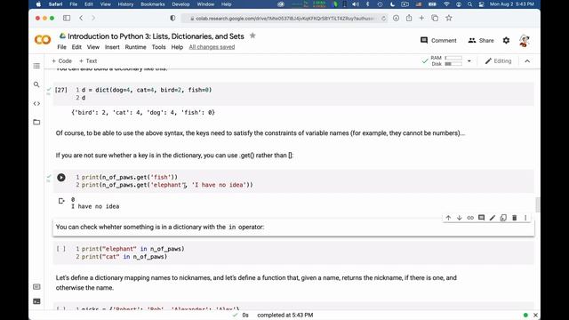Screen dimensions: 569x320
Task: Copy the selected cell icon
Action: 503,218
